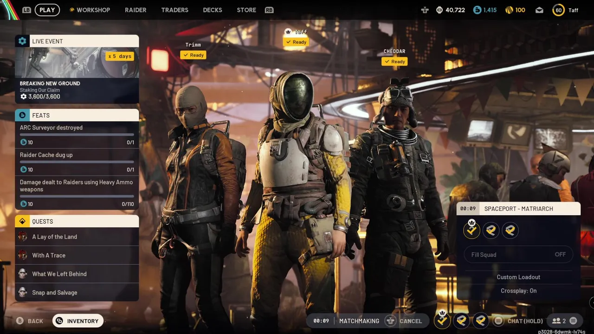Screen dimensions: 594x334
Task: Select the Play tab
Action: tap(47, 10)
